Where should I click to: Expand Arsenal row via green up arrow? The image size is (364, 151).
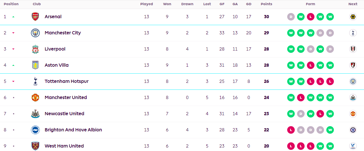click(x=13, y=17)
